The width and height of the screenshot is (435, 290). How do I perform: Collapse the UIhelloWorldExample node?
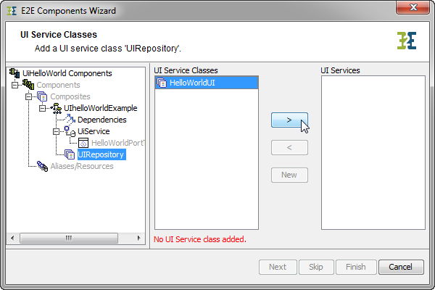tap(42, 108)
